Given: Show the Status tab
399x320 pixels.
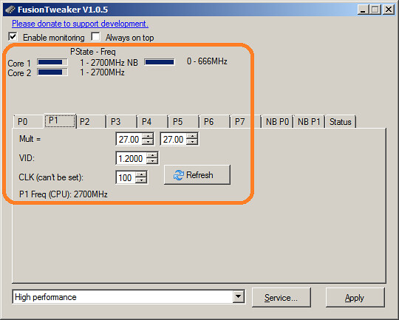Looking at the screenshot, I should (341, 122).
